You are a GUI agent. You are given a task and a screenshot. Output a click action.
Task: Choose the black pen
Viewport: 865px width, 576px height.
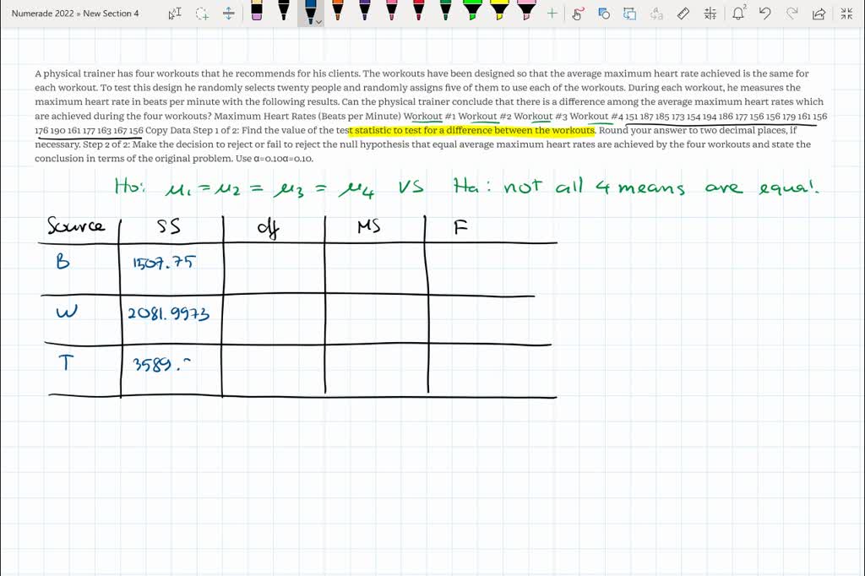coord(284,11)
